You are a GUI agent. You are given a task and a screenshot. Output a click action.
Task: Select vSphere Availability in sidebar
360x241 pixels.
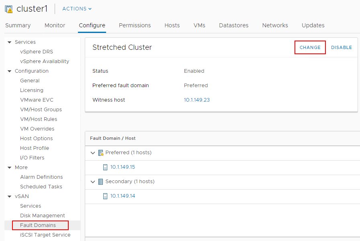coord(45,61)
